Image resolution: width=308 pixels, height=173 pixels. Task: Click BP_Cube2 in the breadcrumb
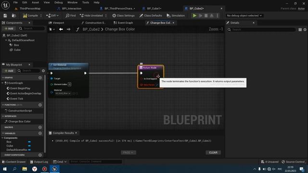tap(91, 29)
